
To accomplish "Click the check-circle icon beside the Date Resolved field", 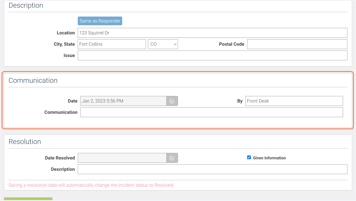I will [x=172, y=158].
